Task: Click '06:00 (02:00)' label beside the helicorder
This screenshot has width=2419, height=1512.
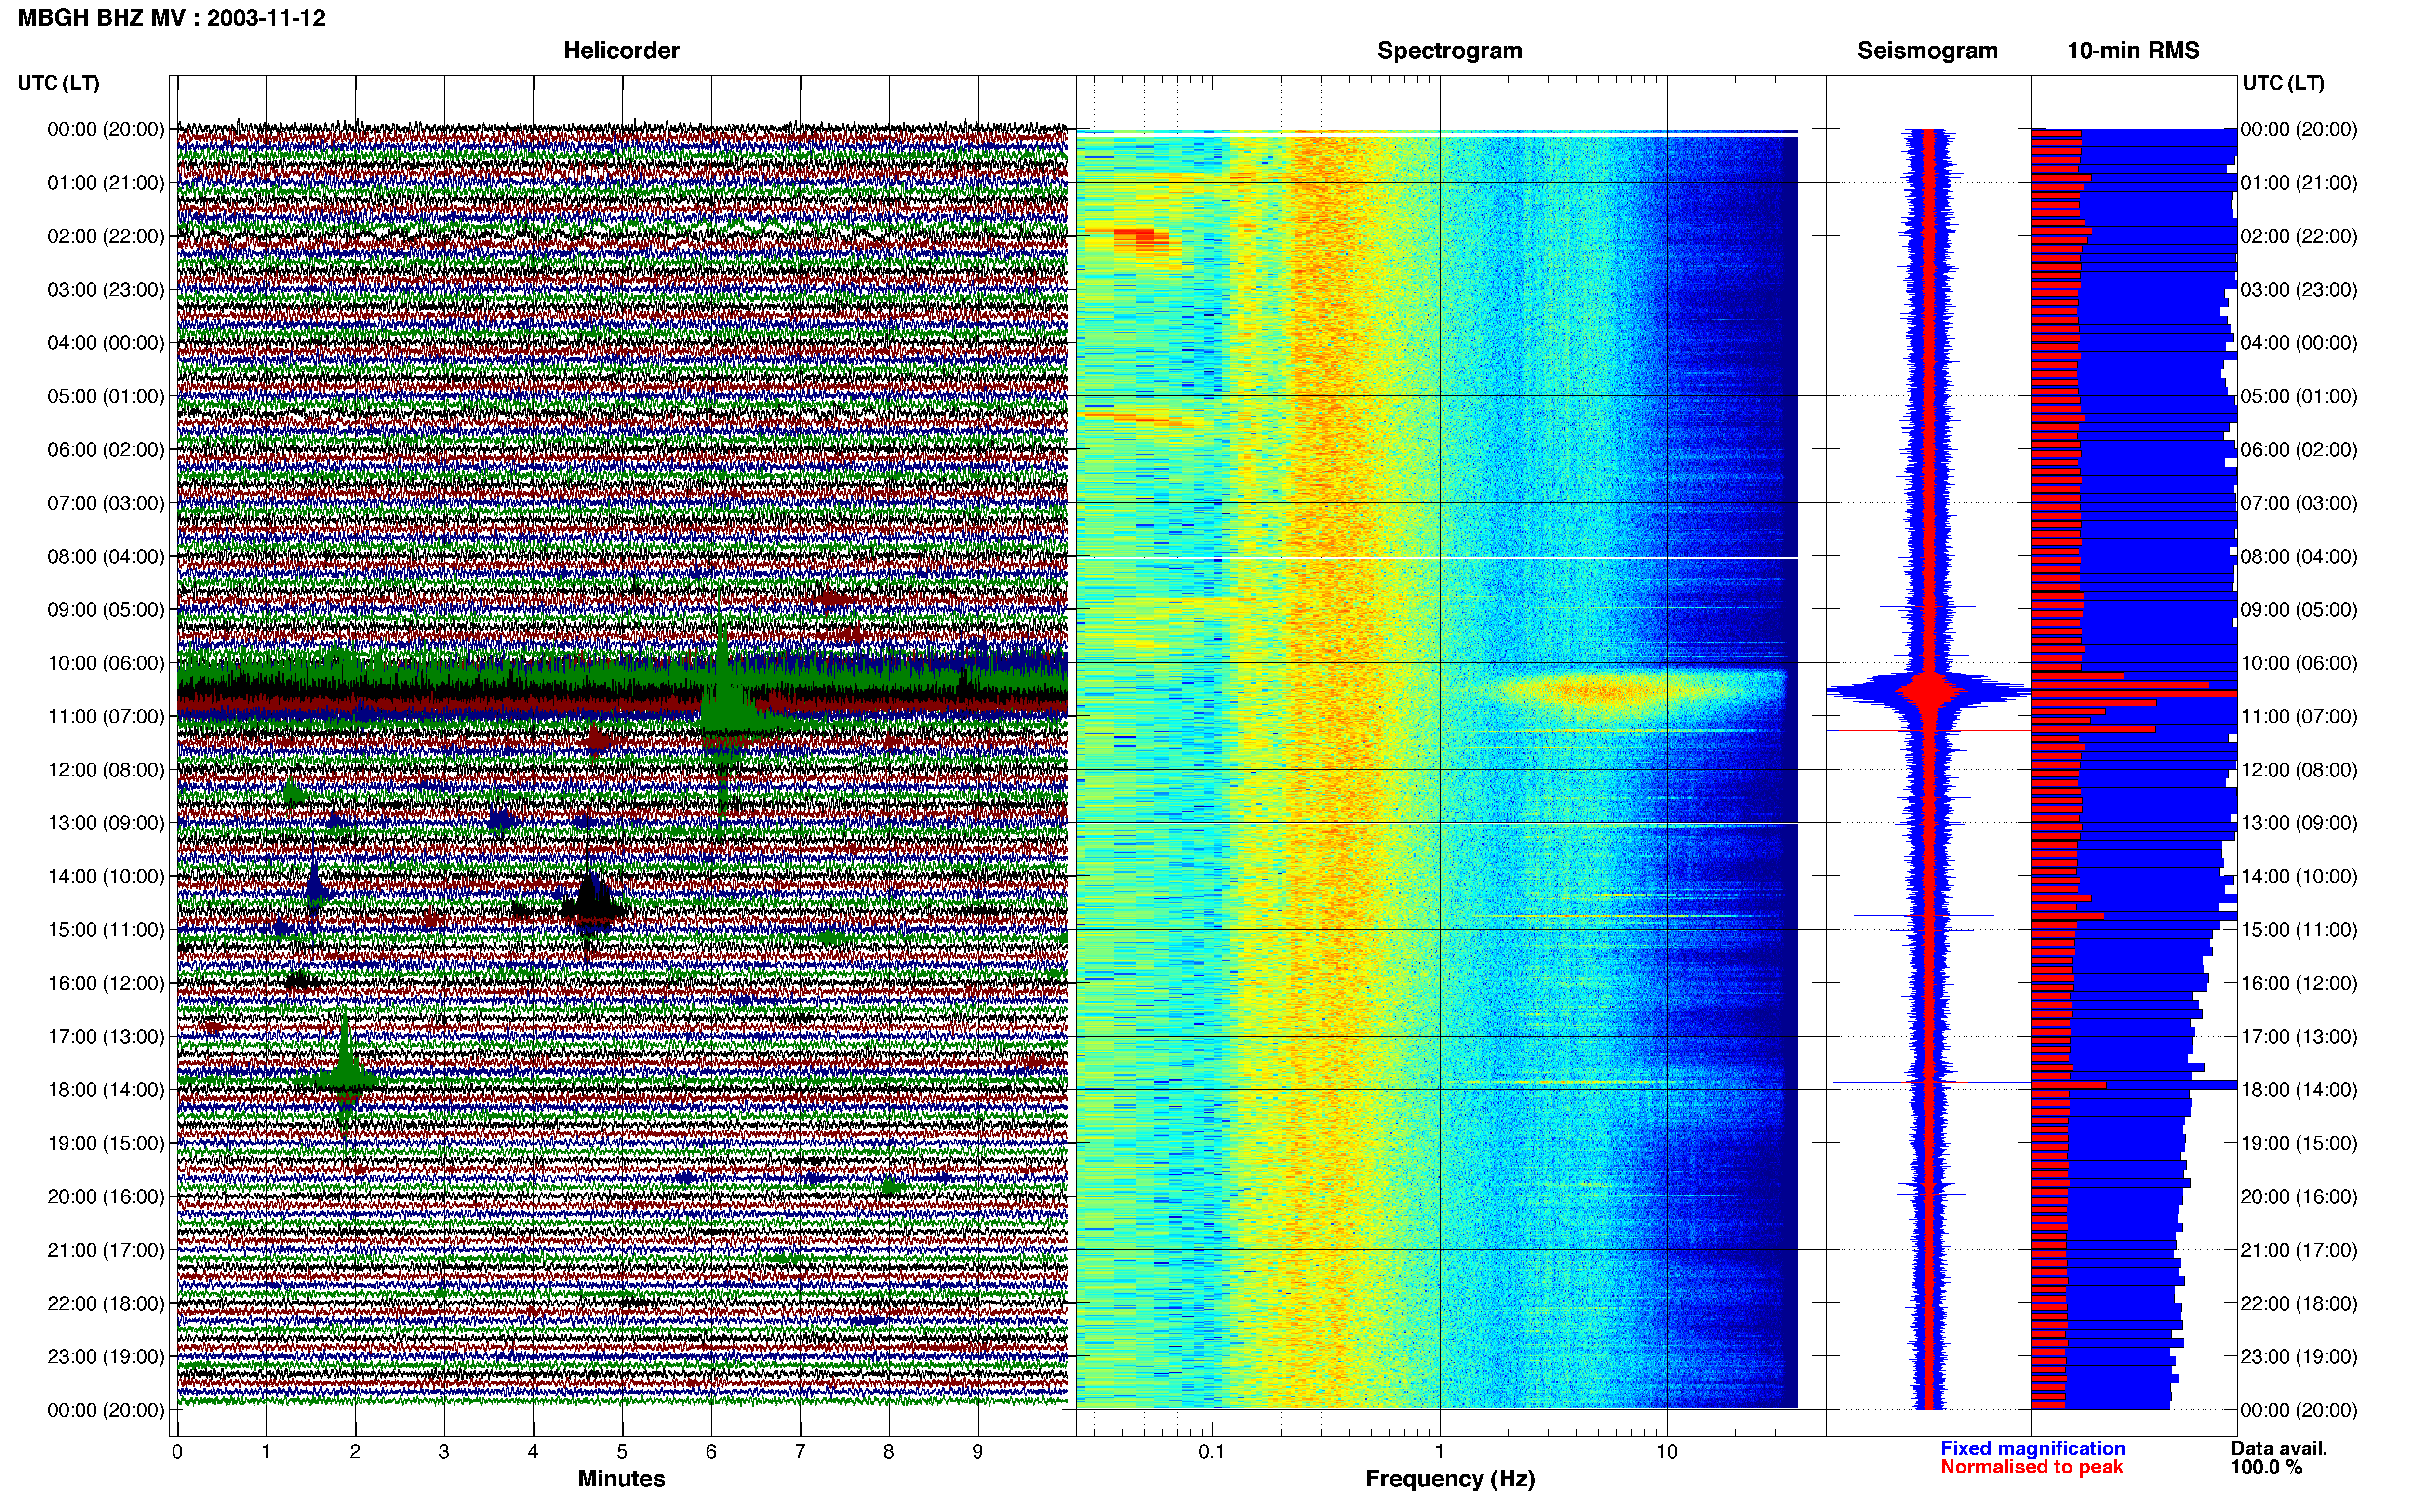Action: 106,450
